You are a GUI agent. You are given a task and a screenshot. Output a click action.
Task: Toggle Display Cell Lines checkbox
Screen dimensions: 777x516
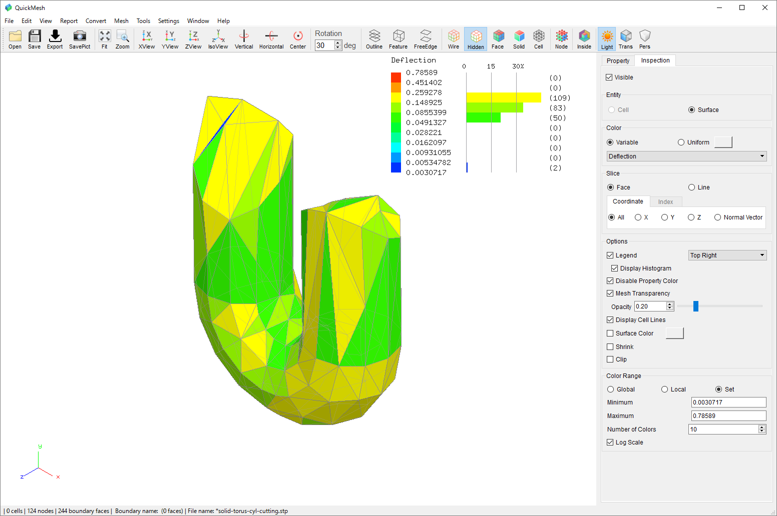tap(610, 320)
